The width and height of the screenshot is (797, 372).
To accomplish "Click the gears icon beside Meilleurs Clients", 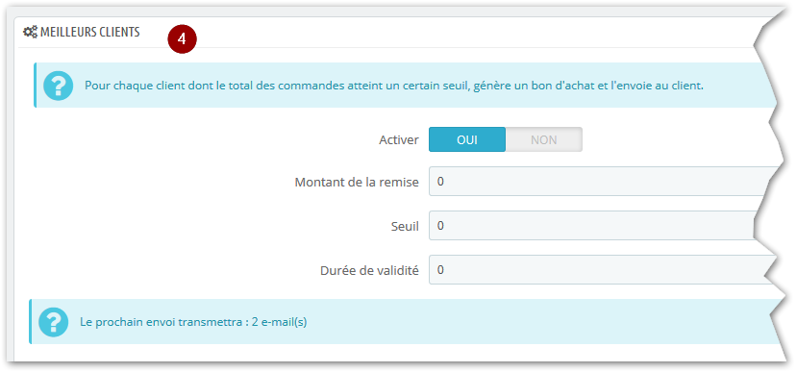I will point(31,33).
